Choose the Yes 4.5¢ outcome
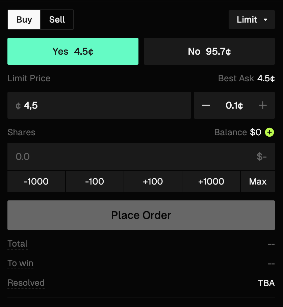Viewport: 283px width, 307px height. tap(73, 51)
